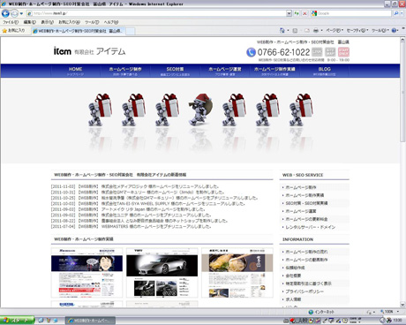Click the Refresh icon beside address bar
Viewport: 406px width, 325px height.
coord(297,13)
